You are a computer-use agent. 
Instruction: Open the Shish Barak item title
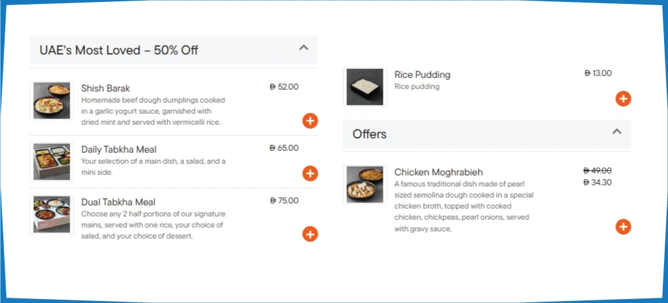tap(106, 88)
